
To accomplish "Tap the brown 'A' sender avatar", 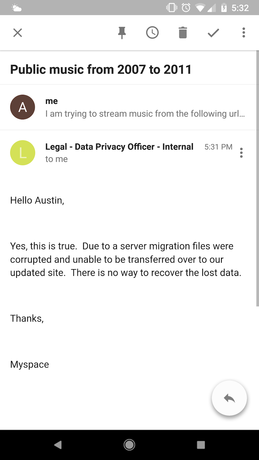I will [x=23, y=107].
